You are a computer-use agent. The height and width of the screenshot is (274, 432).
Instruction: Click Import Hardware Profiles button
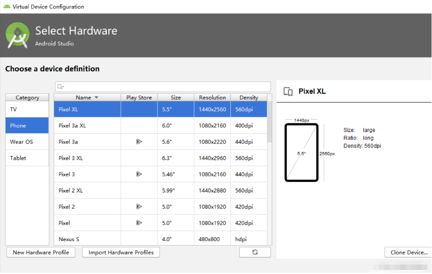tap(121, 252)
